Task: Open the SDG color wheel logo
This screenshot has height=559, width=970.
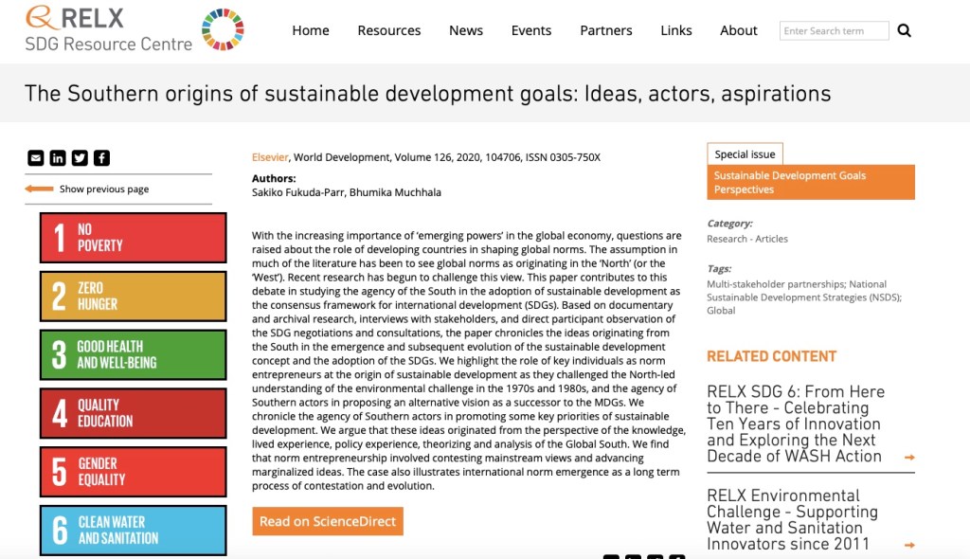Action: (x=223, y=29)
